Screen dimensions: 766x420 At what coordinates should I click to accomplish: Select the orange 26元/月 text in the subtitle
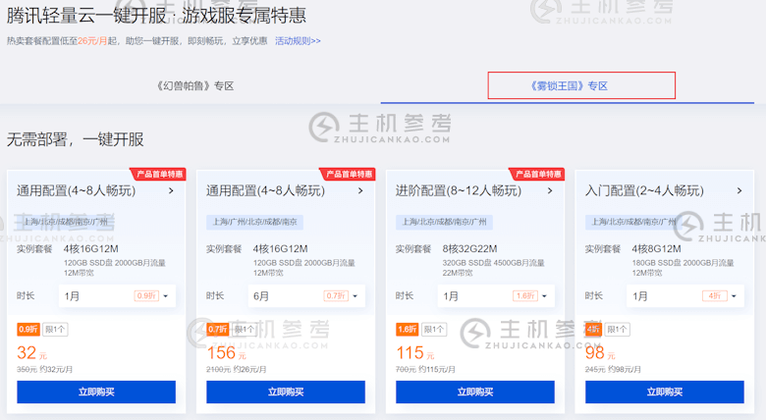(92, 41)
